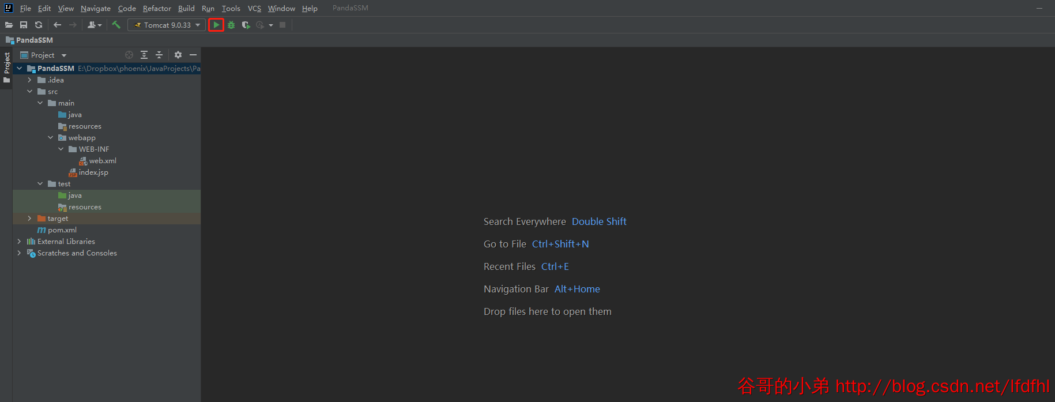Screen dimensions: 1055x402
Task: Click the 'Search Everywhere' hint text
Action: click(x=525, y=221)
